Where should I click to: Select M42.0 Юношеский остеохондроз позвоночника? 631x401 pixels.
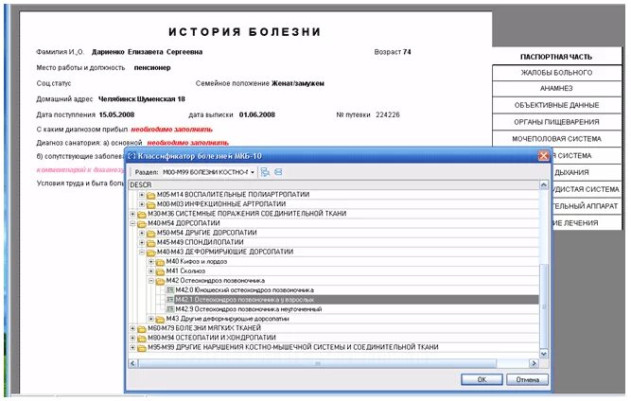244,290
